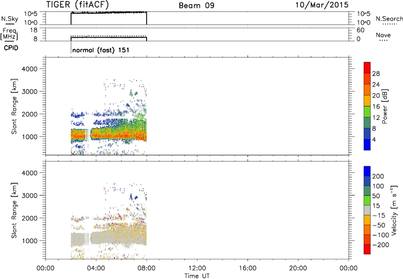The height and width of the screenshot is (279, 403).
Task: Click the 18 tick on the frequency axis
Action: pos(34,30)
